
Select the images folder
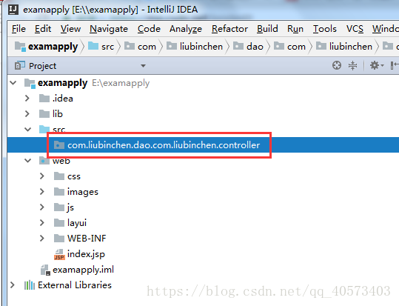83,192
